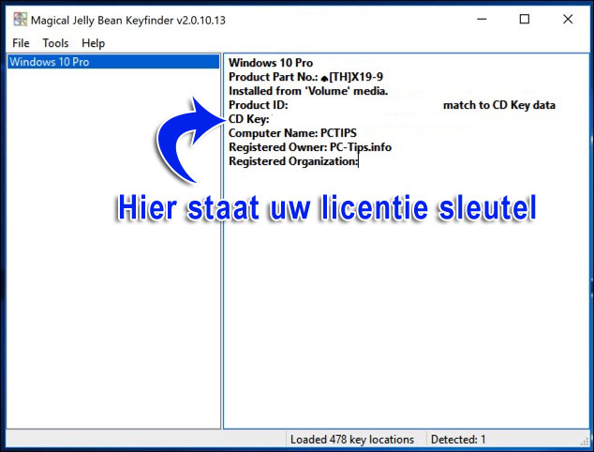Image resolution: width=594 pixels, height=452 pixels.
Task: Open the Tools menu
Action: coord(55,43)
